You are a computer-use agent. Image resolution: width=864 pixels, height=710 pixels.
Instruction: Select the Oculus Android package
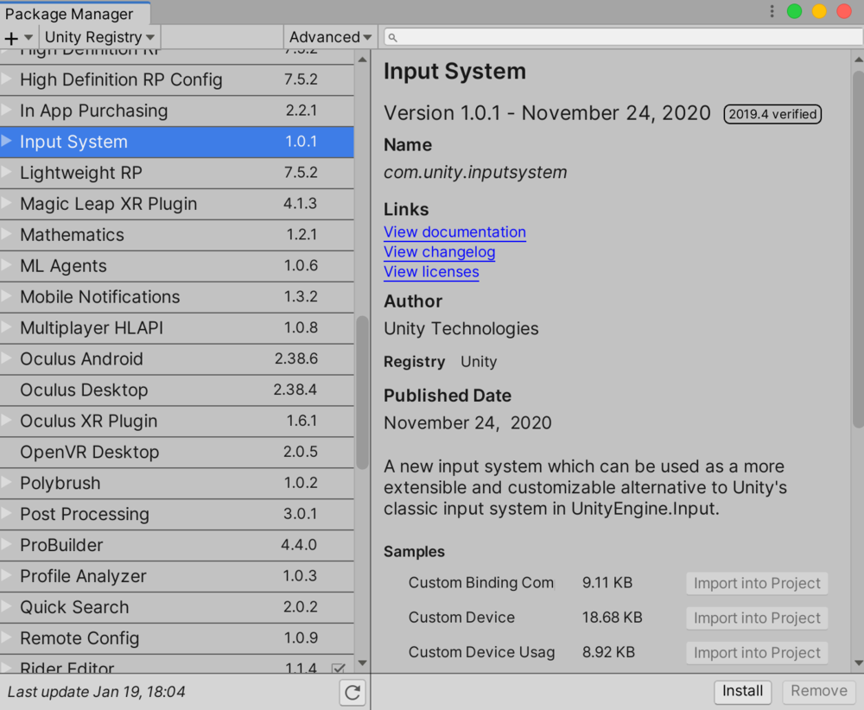coord(176,359)
